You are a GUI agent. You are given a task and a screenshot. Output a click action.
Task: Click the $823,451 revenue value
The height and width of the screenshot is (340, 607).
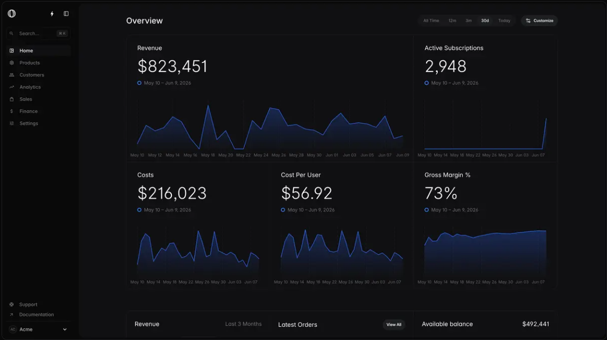pos(172,67)
